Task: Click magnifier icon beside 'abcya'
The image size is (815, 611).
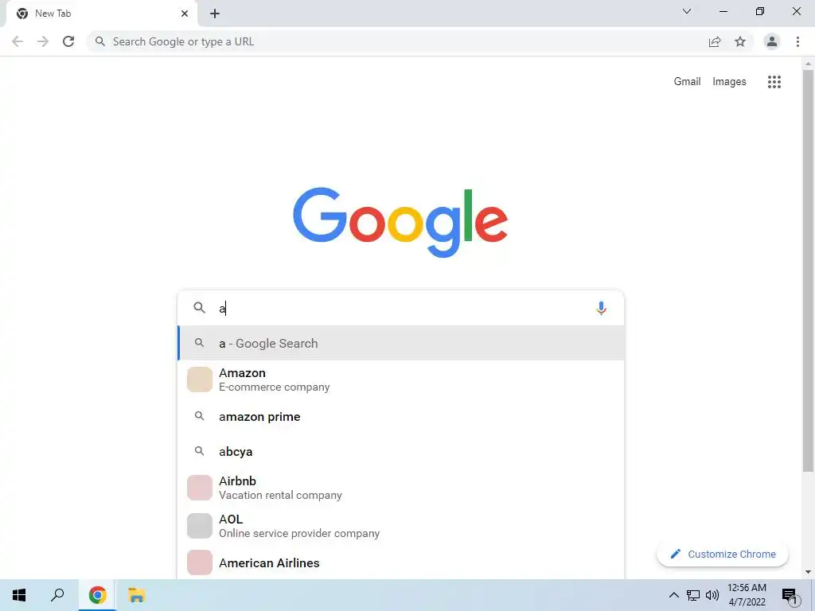Action: coord(199,451)
